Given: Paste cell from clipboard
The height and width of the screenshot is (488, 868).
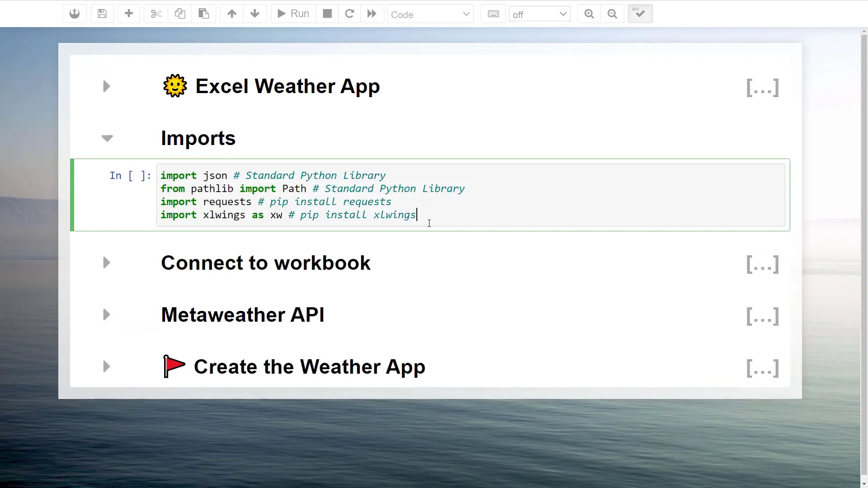Looking at the screenshot, I should tap(203, 14).
